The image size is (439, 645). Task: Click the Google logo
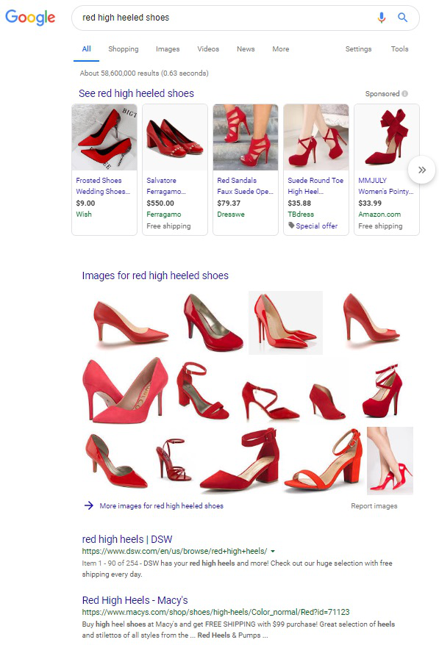tap(30, 18)
